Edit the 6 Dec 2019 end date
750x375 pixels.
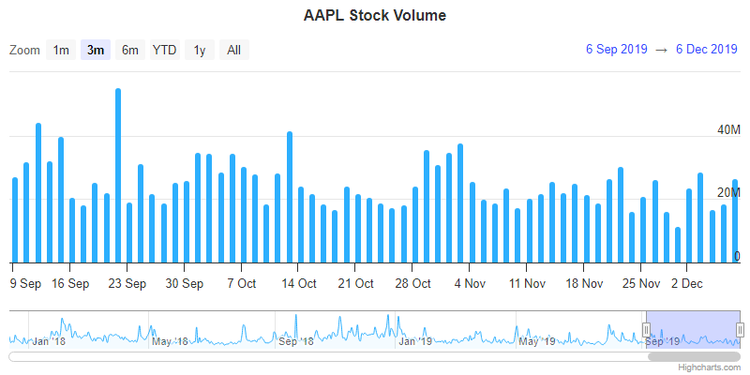[x=707, y=50]
